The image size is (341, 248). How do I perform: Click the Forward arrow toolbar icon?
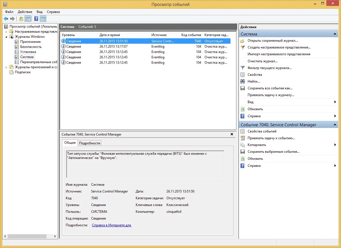12,19
